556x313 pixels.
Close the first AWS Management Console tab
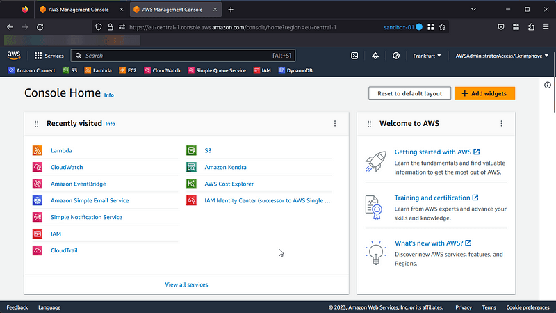(x=121, y=10)
